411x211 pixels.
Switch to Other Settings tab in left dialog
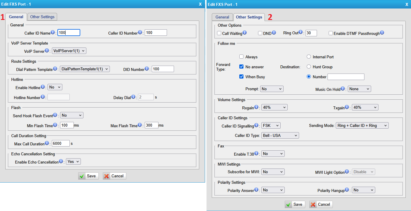pyautogui.click(x=42, y=17)
